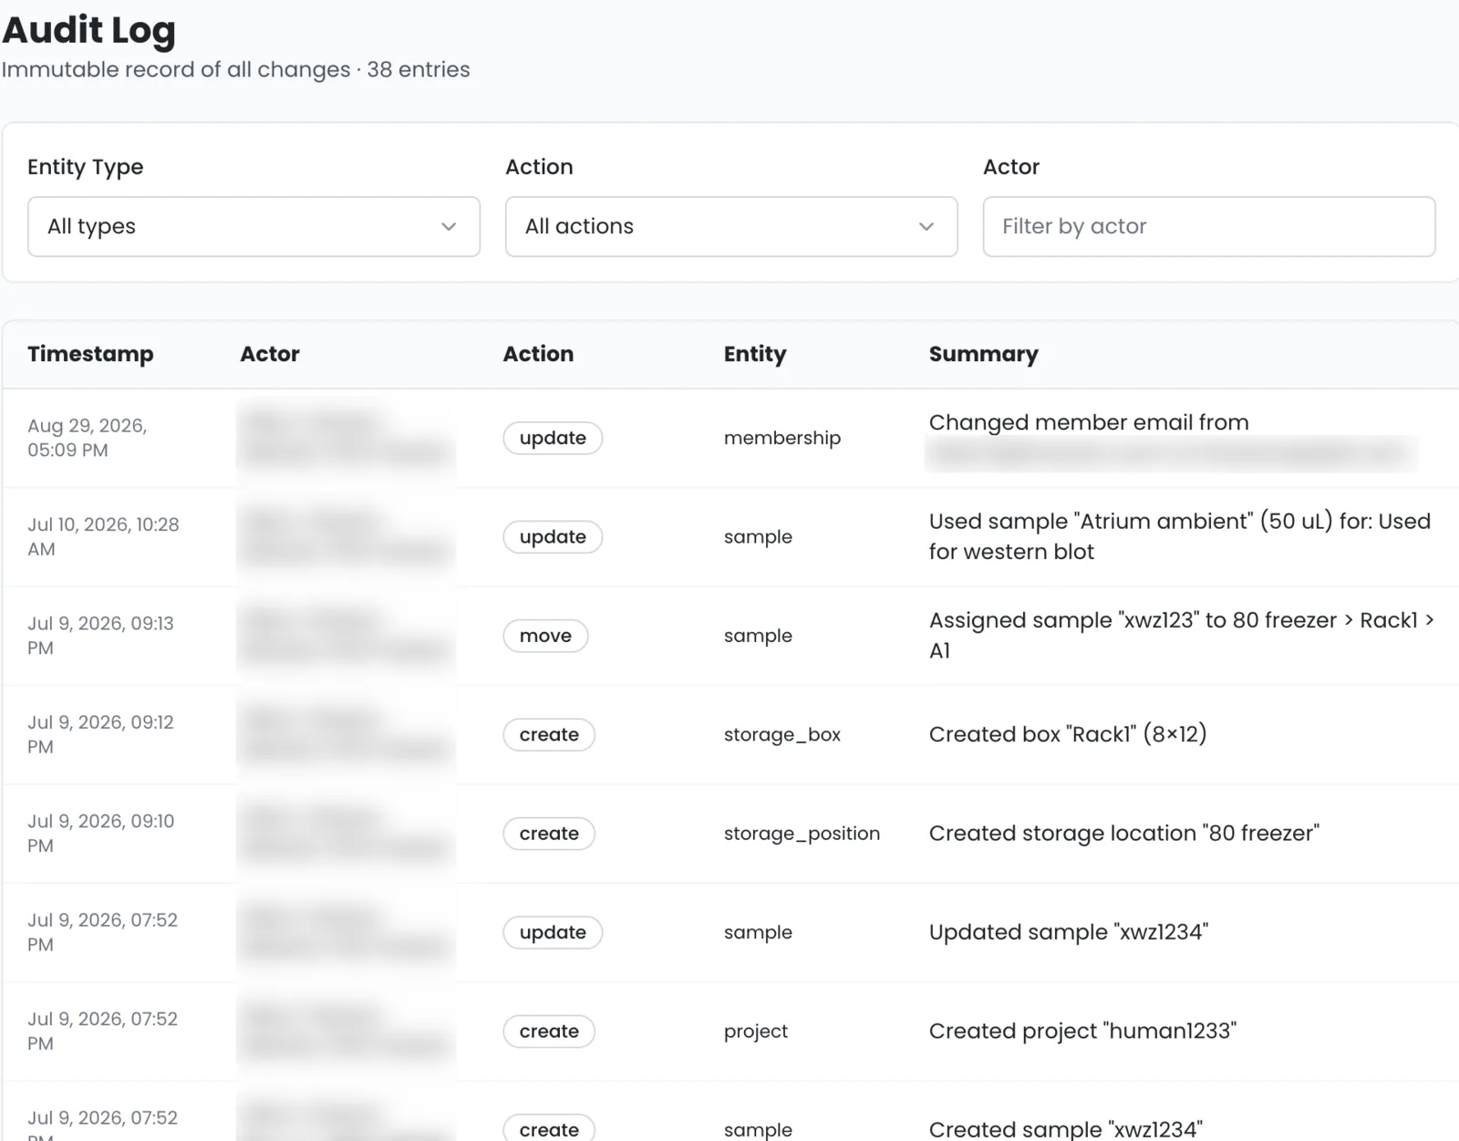Click create badge in project row

point(549,1032)
